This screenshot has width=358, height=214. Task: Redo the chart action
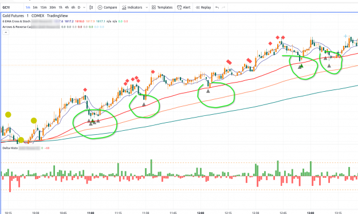pyautogui.click(x=223, y=7)
